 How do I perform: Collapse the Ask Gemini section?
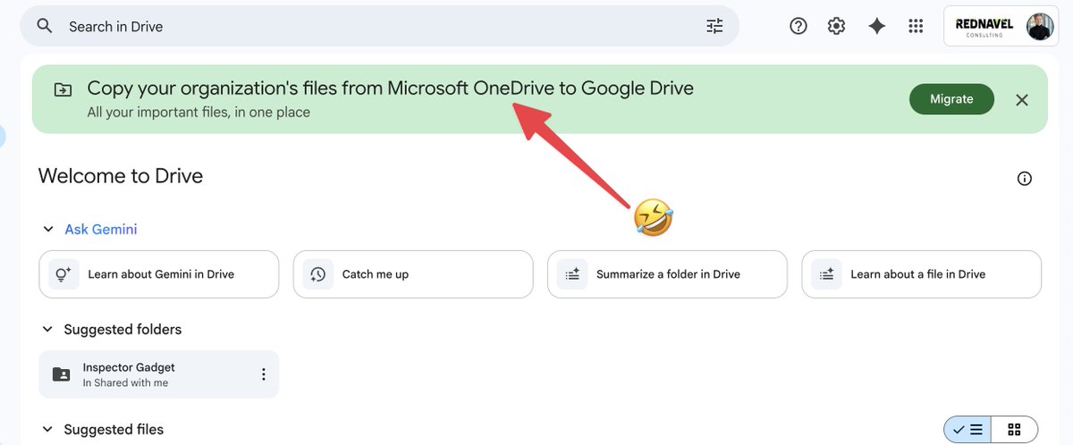pyautogui.click(x=47, y=230)
